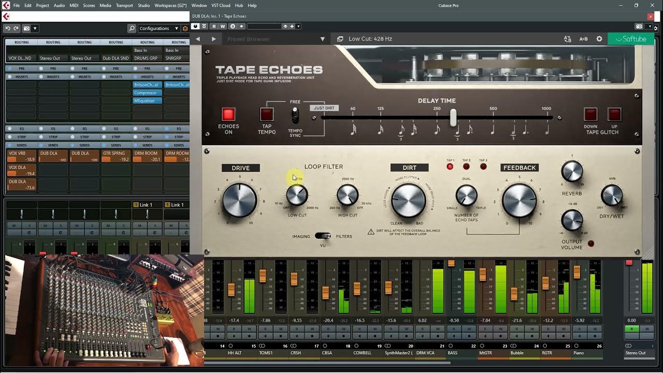The image size is (663, 373).
Task: Click the Softube logo
Action: tap(631, 39)
